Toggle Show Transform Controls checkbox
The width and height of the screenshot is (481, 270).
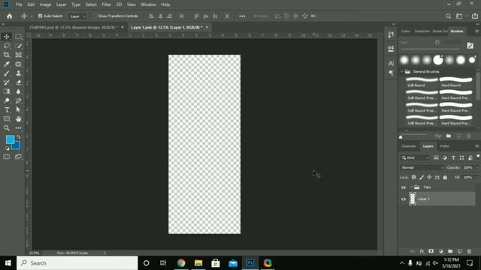point(95,16)
